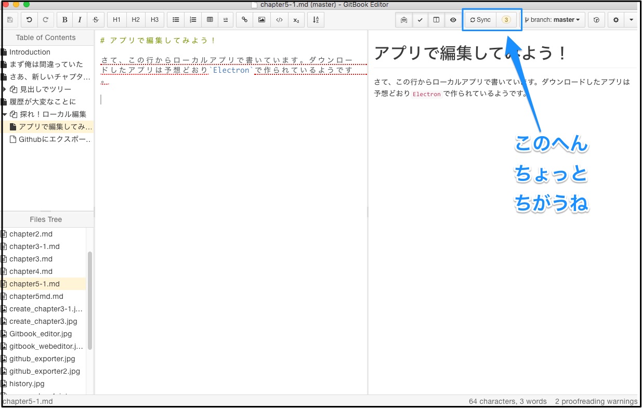Open chapter2.md in Files Tree
642x408 pixels.
coord(44,234)
